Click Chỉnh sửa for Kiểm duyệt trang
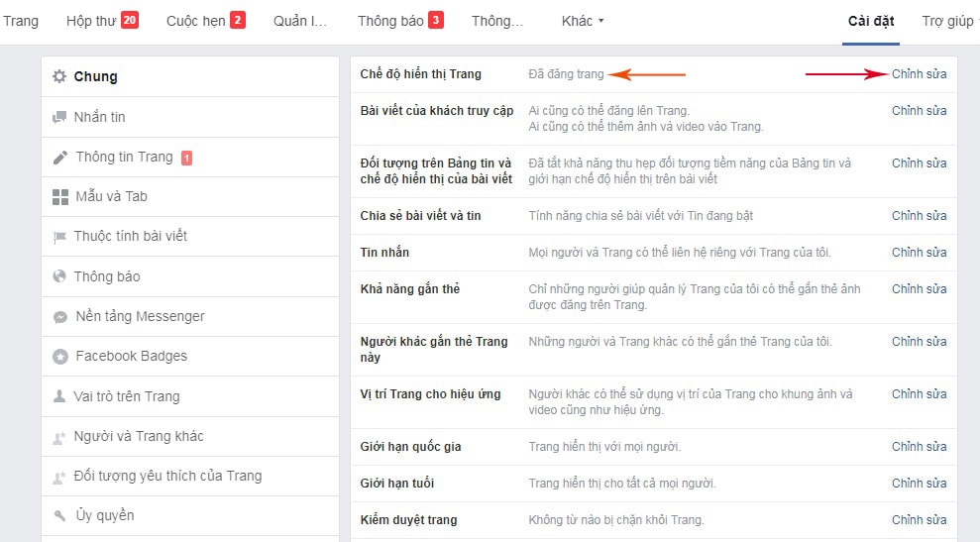The width and height of the screenshot is (980, 542). point(919,520)
